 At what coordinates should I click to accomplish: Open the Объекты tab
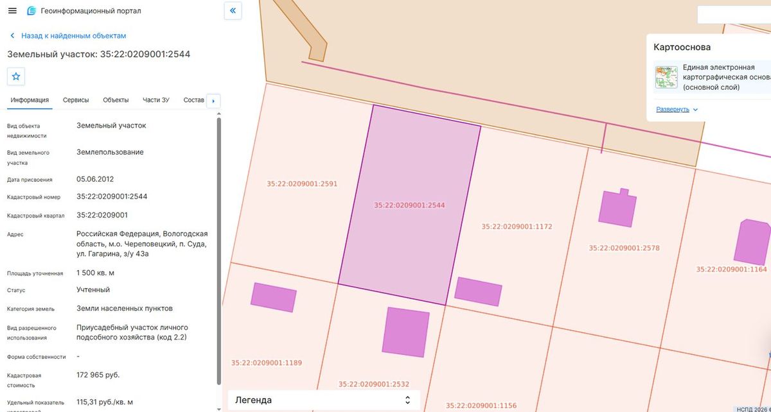click(116, 100)
